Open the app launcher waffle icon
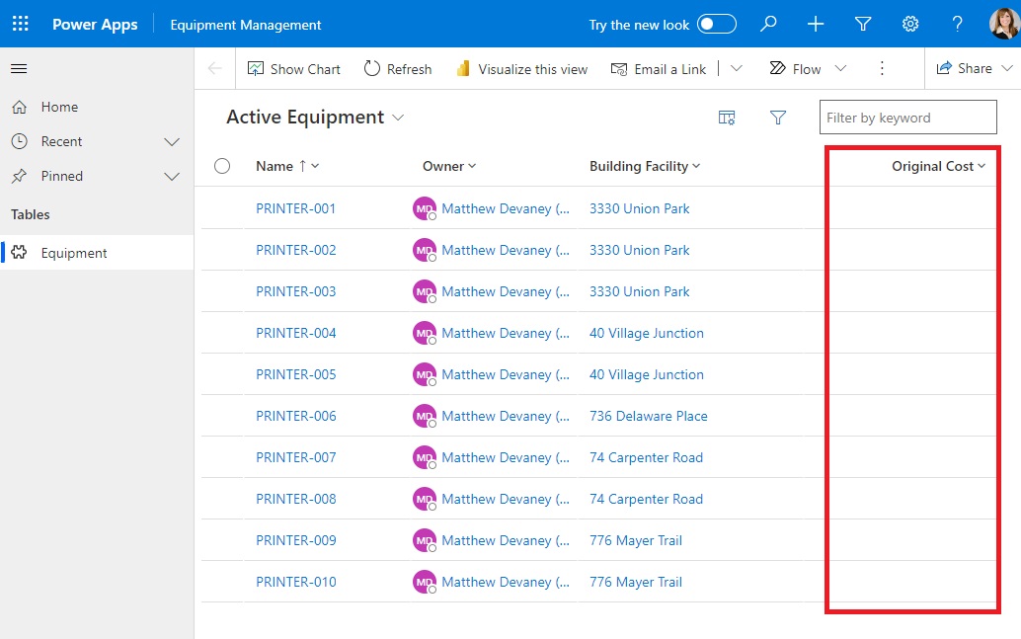1021x639 pixels. coord(20,24)
